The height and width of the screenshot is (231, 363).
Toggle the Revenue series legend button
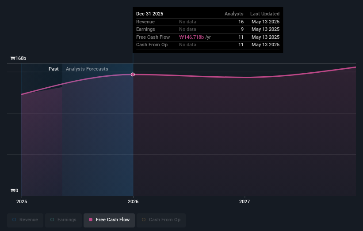click(x=25, y=220)
